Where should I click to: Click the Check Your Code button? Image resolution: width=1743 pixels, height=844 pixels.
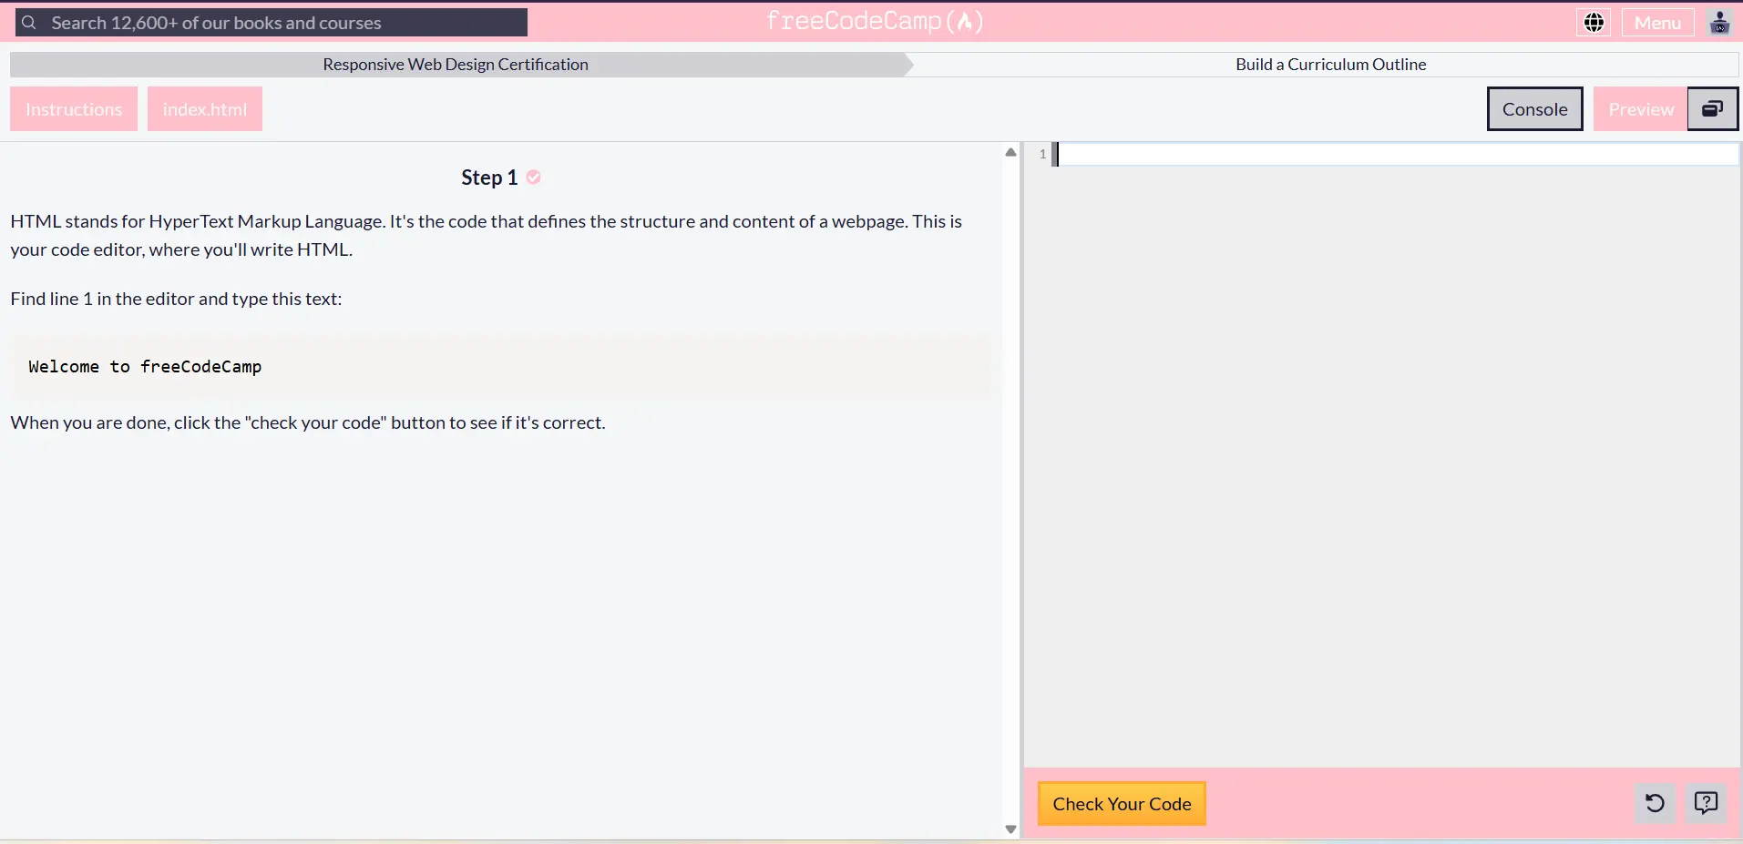click(1122, 804)
